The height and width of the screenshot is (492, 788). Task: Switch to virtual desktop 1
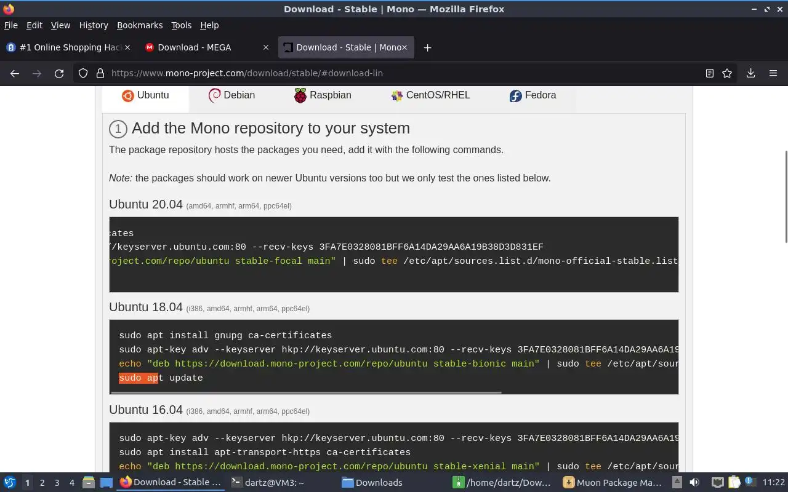(28, 483)
